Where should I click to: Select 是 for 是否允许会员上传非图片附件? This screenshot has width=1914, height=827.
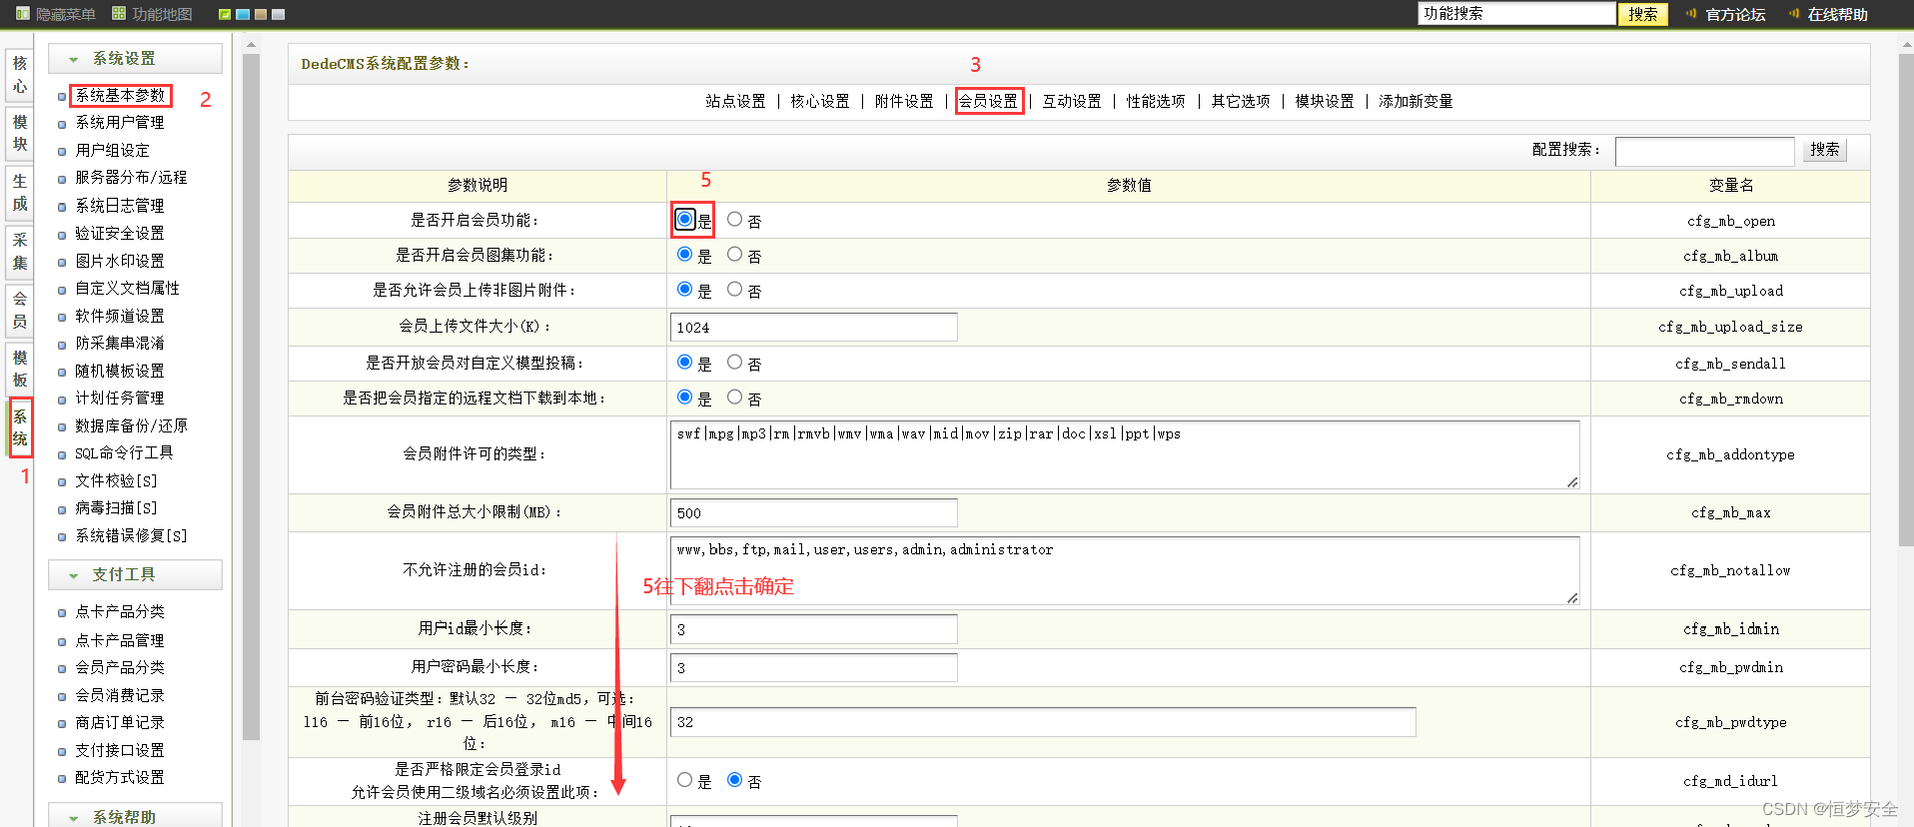684,289
